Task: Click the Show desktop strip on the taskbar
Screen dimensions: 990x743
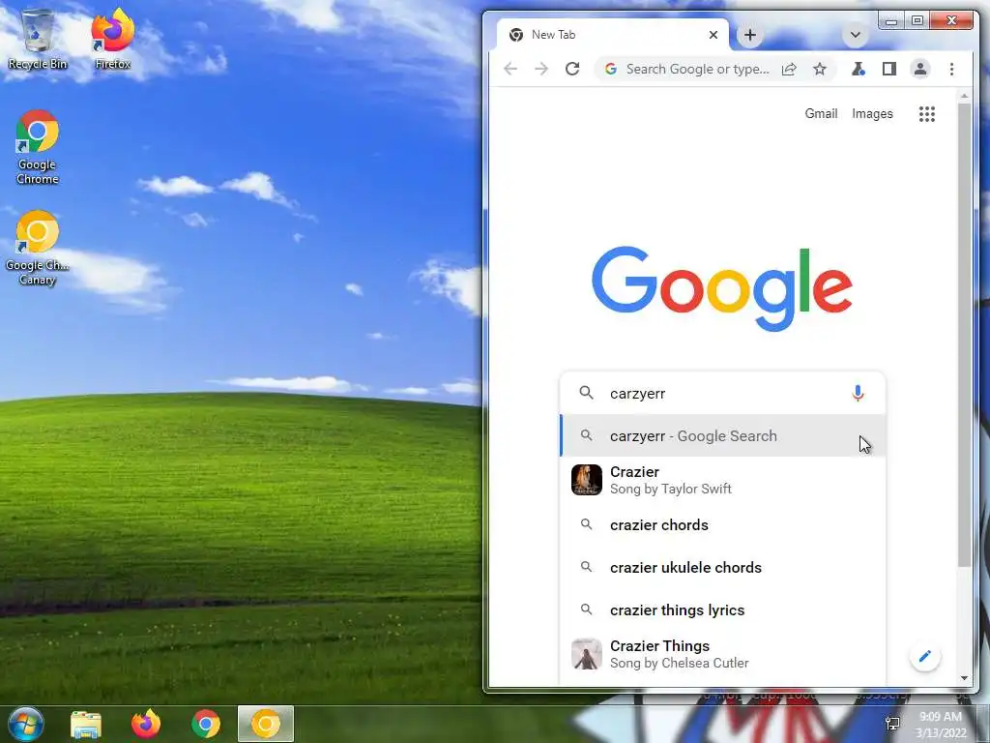Action: pos(983,724)
